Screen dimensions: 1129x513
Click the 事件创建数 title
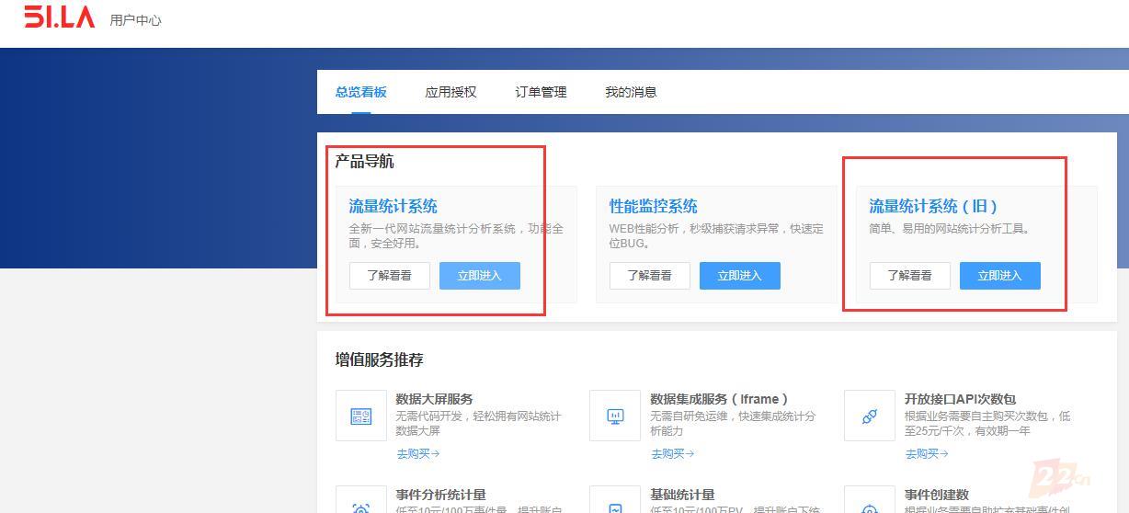click(937, 495)
